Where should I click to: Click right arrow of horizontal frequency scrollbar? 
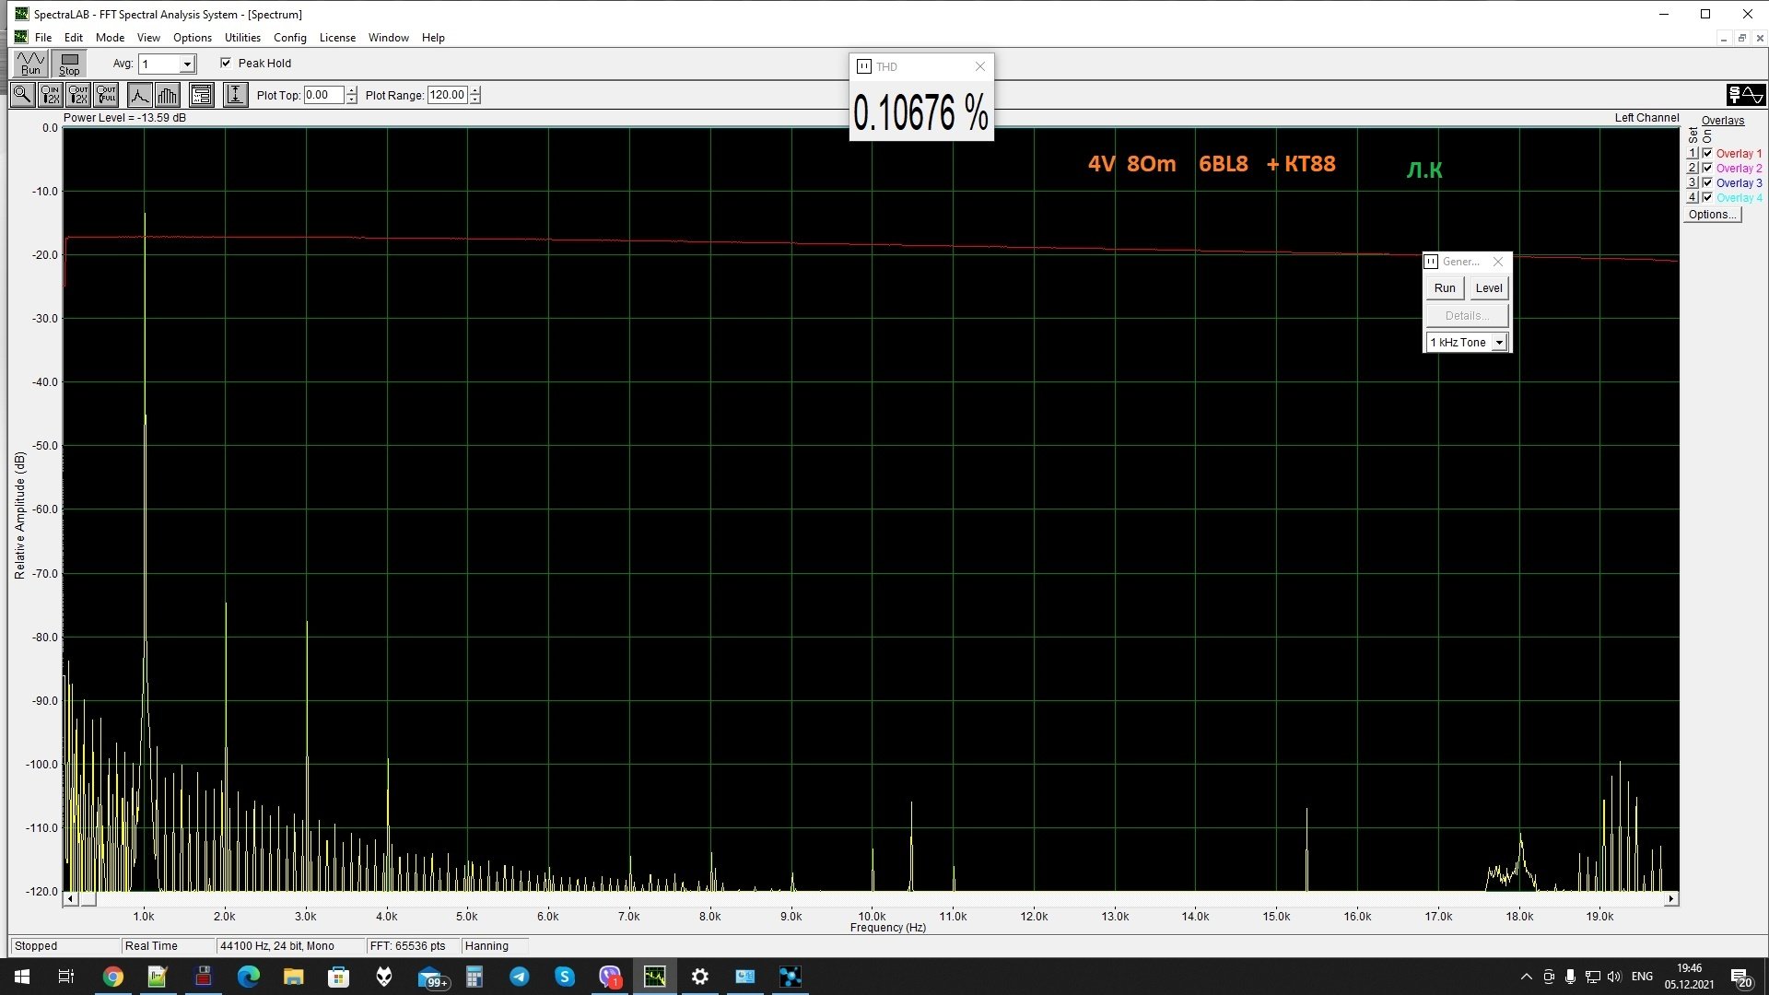(1671, 898)
